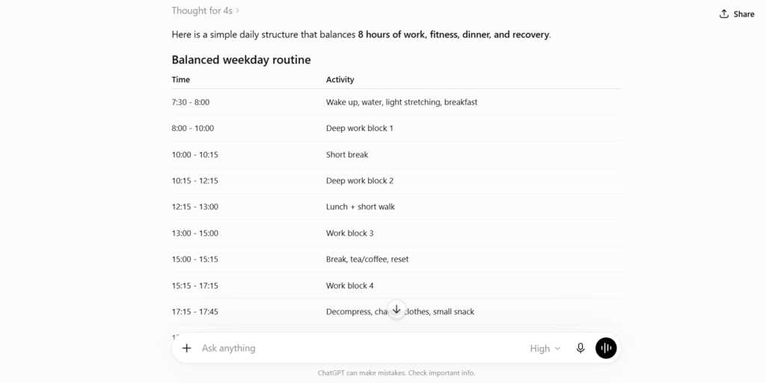Click the Share button label
The width and height of the screenshot is (766, 383).
pyautogui.click(x=744, y=14)
